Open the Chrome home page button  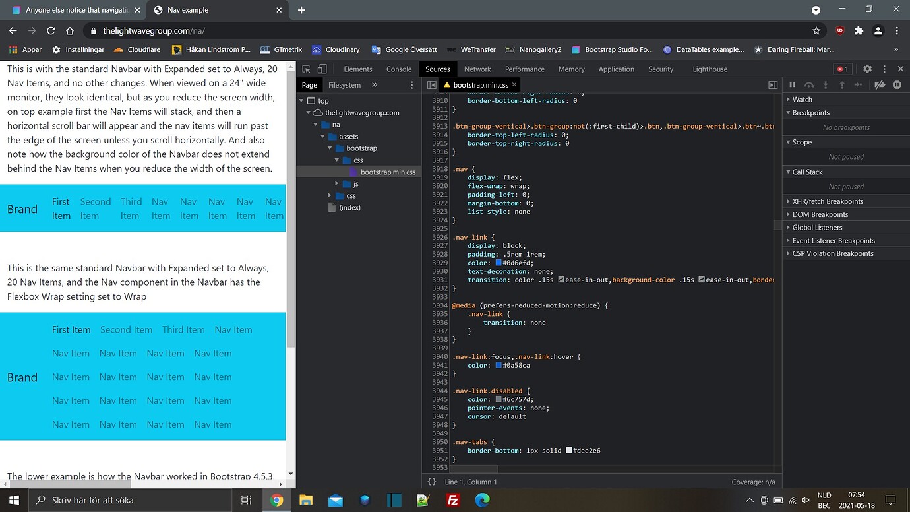click(x=70, y=30)
